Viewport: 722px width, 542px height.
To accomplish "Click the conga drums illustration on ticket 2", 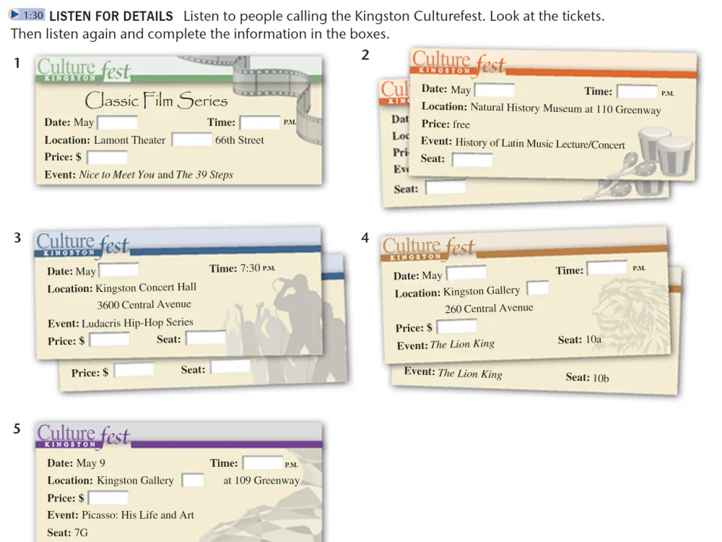I will (664, 152).
